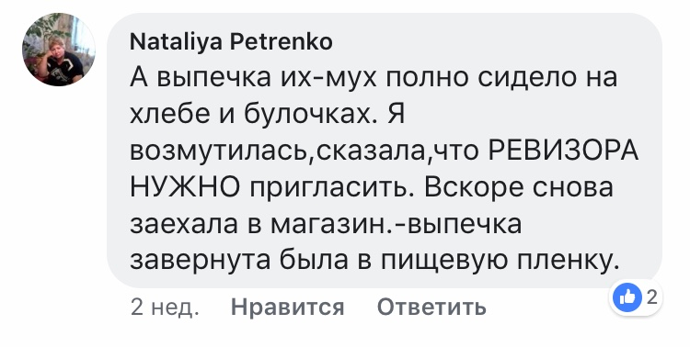Reply to the comment via Ответить
Image resolution: width=690 pixels, height=347 pixels.
(431, 307)
